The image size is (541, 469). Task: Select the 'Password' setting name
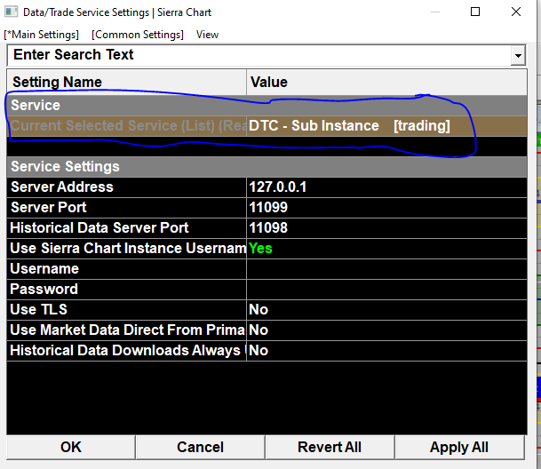127,290
